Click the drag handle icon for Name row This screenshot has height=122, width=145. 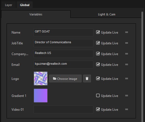click(x=127, y=32)
